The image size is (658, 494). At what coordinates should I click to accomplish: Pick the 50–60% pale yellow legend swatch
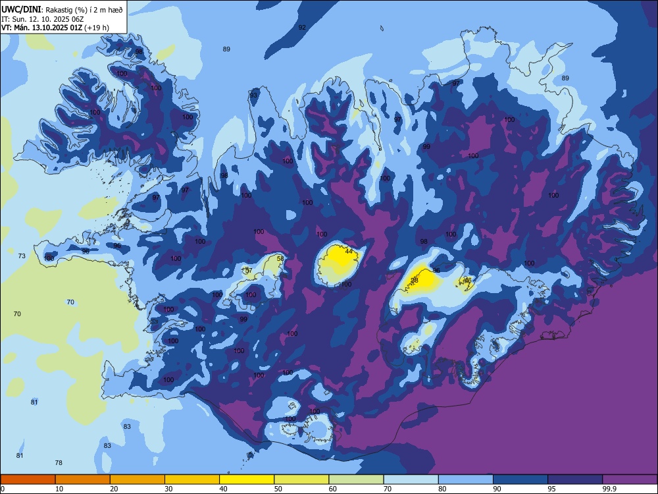point(301,480)
